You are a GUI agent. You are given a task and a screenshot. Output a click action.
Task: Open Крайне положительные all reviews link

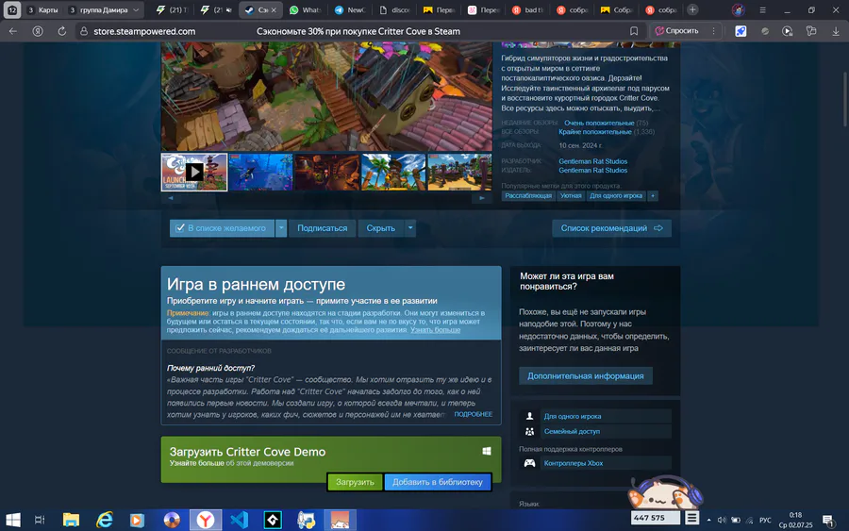point(595,131)
